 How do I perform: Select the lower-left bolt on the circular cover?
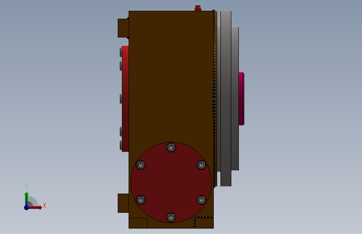[x=141, y=200]
